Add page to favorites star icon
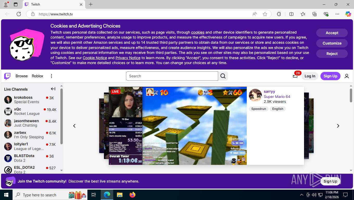The image size is (354, 200). (265, 14)
